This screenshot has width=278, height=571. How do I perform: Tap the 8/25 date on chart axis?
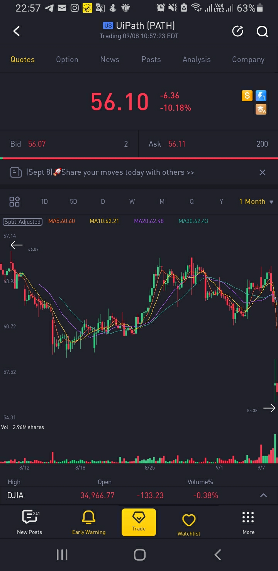pos(150,468)
